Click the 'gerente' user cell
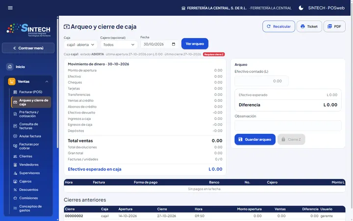The image size is (353, 221). [327, 216]
